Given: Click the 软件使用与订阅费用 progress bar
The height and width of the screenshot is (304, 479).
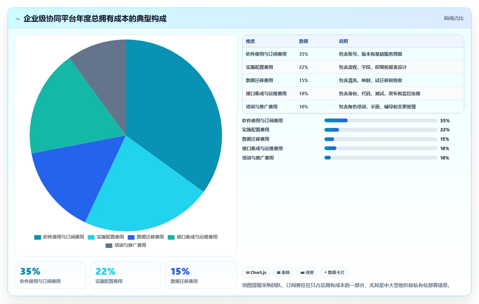Looking at the screenshot, I should pyautogui.click(x=381, y=120).
